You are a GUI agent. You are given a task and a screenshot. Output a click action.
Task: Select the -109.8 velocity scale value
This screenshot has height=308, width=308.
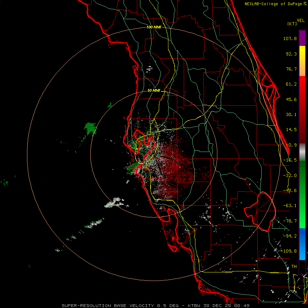pos(289,251)
